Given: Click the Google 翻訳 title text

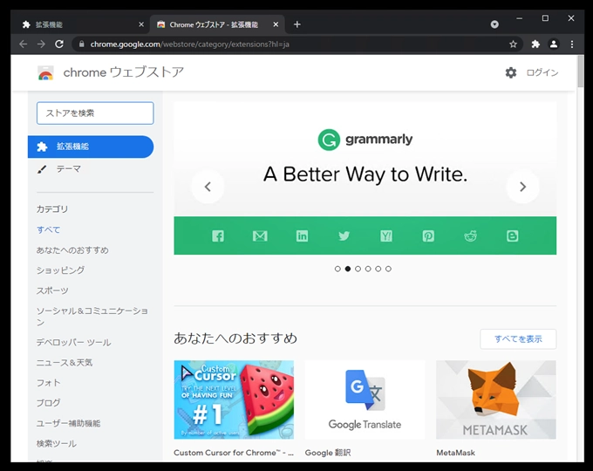Looking at the screenshot, I should (x=328, y=453).
